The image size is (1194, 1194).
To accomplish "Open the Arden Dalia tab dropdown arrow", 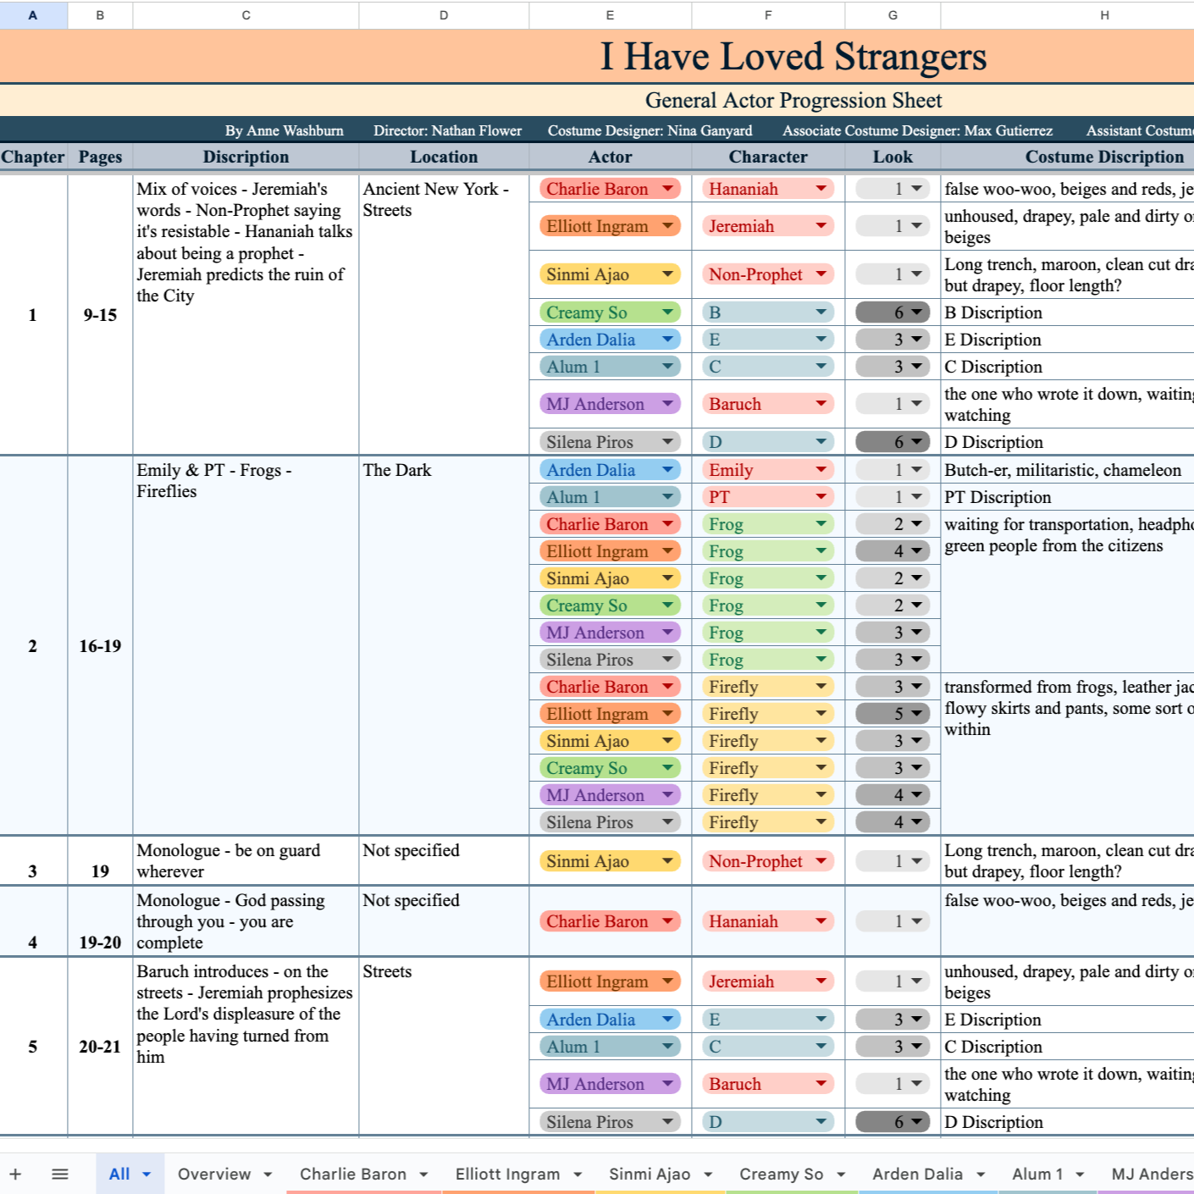I will [981, 1175].
